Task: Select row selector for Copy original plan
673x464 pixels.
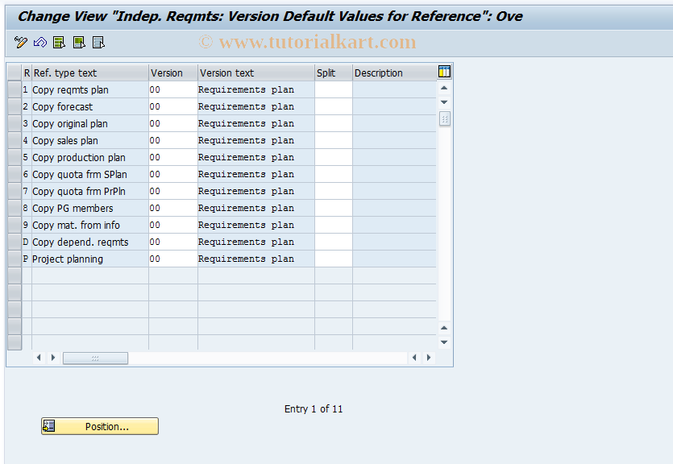Action: [x=15, y=123]
